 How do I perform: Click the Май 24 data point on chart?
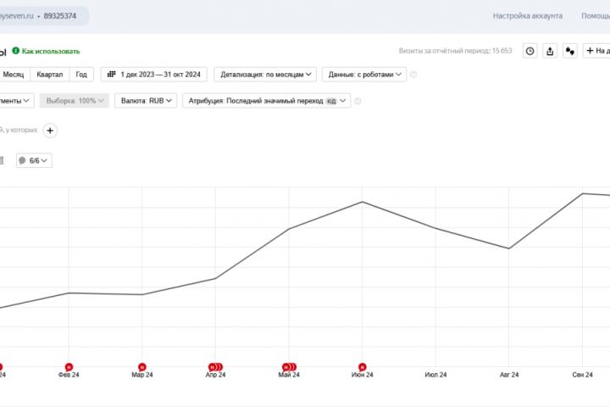tap(289, 229)
